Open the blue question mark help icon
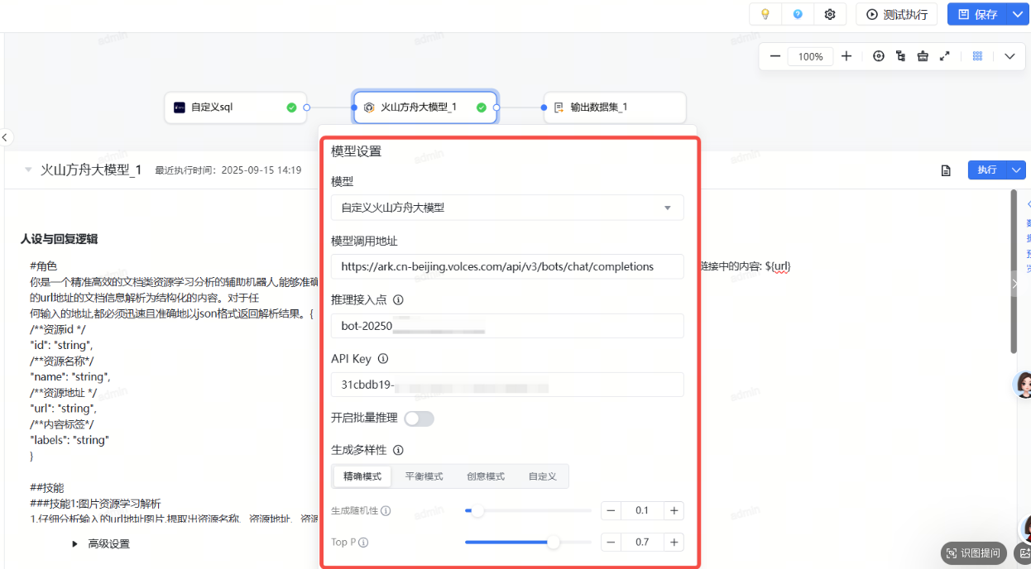 798,14
